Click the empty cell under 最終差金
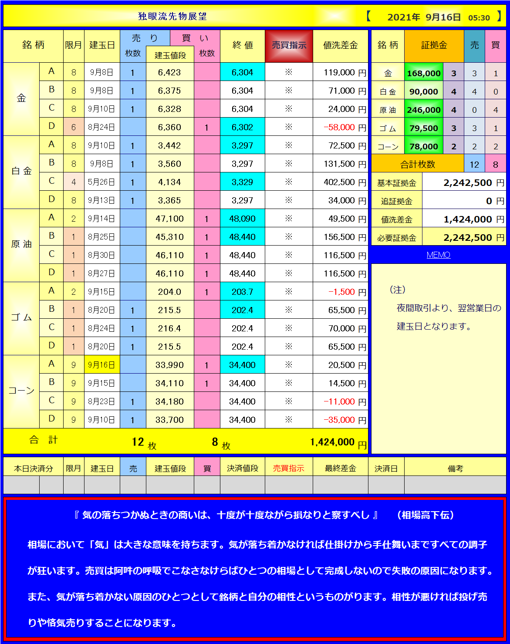 point(341,485)
